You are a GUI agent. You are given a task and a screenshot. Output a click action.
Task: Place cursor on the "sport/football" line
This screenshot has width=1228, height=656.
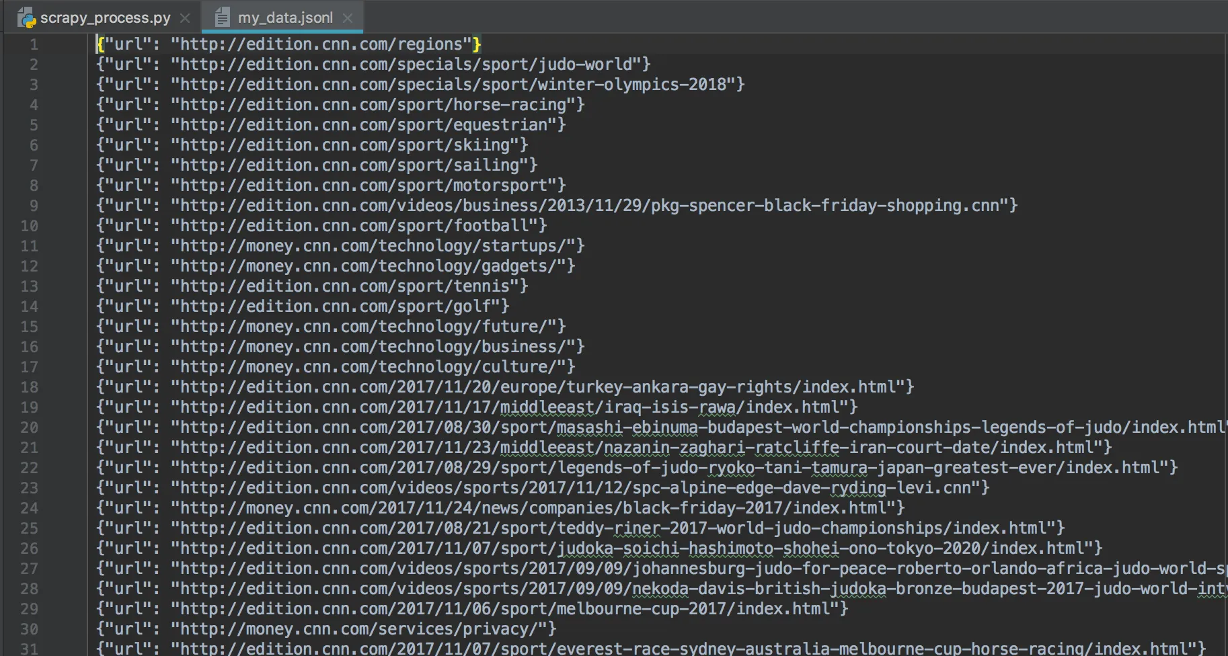[321, 226]
